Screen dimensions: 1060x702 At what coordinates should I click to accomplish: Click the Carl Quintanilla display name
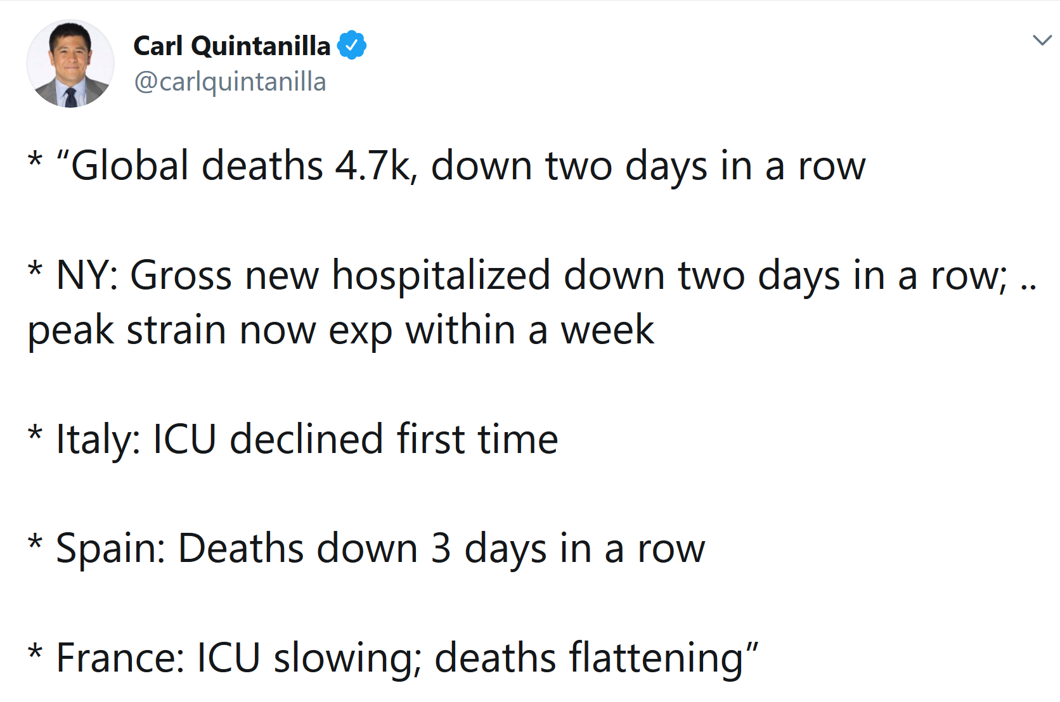[231, 46]
